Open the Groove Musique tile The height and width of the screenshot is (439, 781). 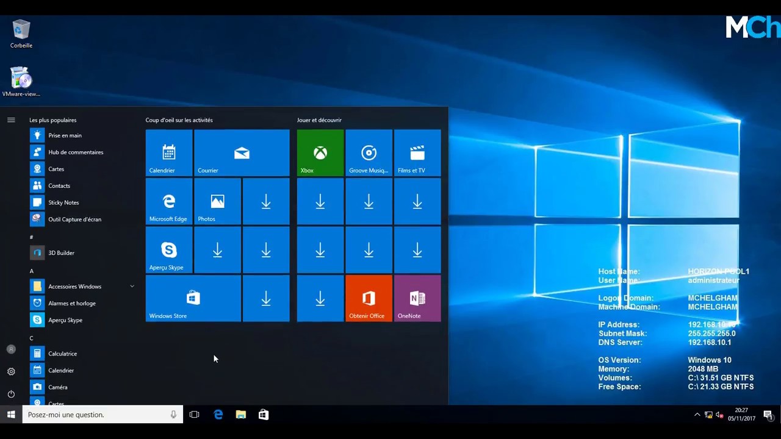click(x=369, y=152)
